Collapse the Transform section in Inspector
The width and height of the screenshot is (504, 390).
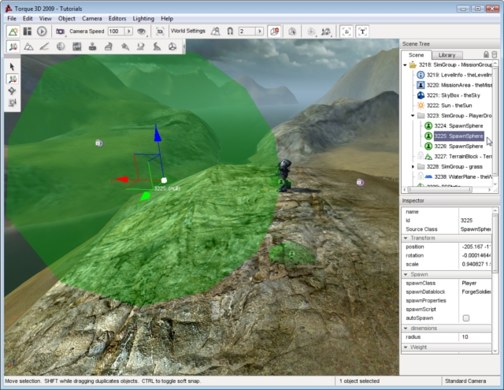(x=406, y=238)
